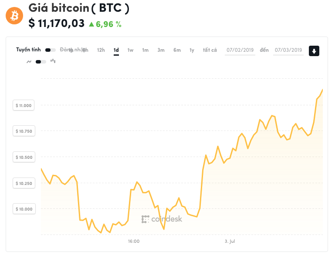Choose the 3m time range
This screenshot has width=335, height=258.
[x=161, y=50]
